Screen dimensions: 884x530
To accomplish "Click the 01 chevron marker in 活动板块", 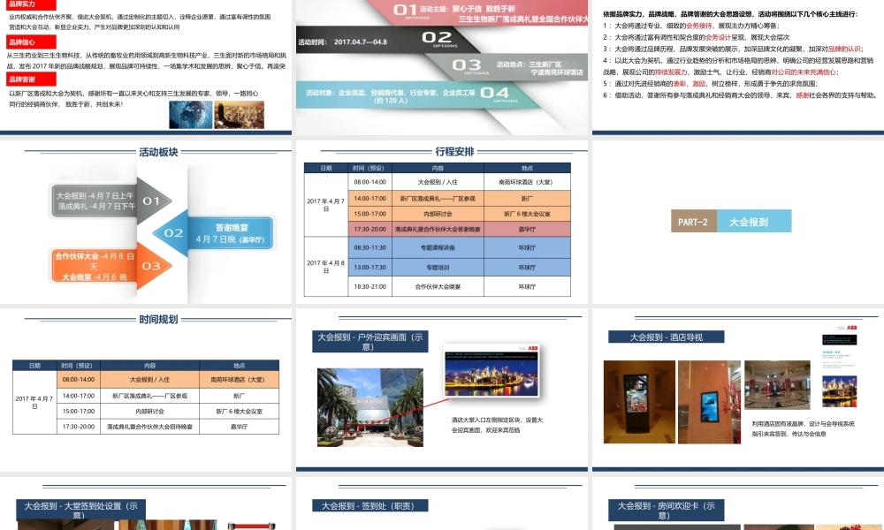I will [150, 201].
